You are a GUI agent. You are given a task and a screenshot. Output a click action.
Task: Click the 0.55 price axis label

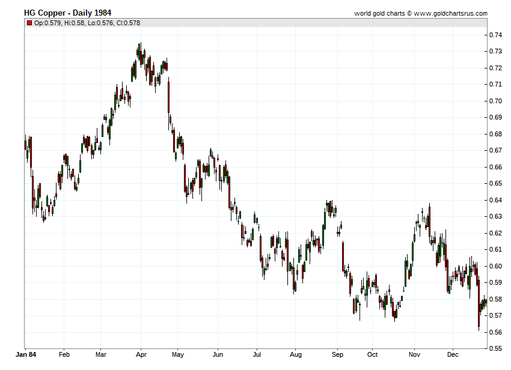(x=496, y=348)
